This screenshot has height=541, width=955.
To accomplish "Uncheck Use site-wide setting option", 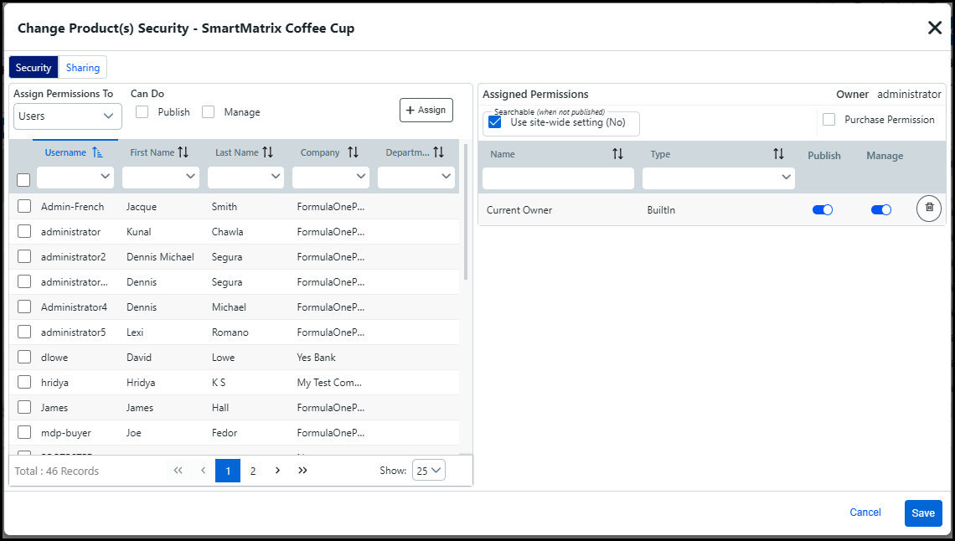I will pos(495,122).
